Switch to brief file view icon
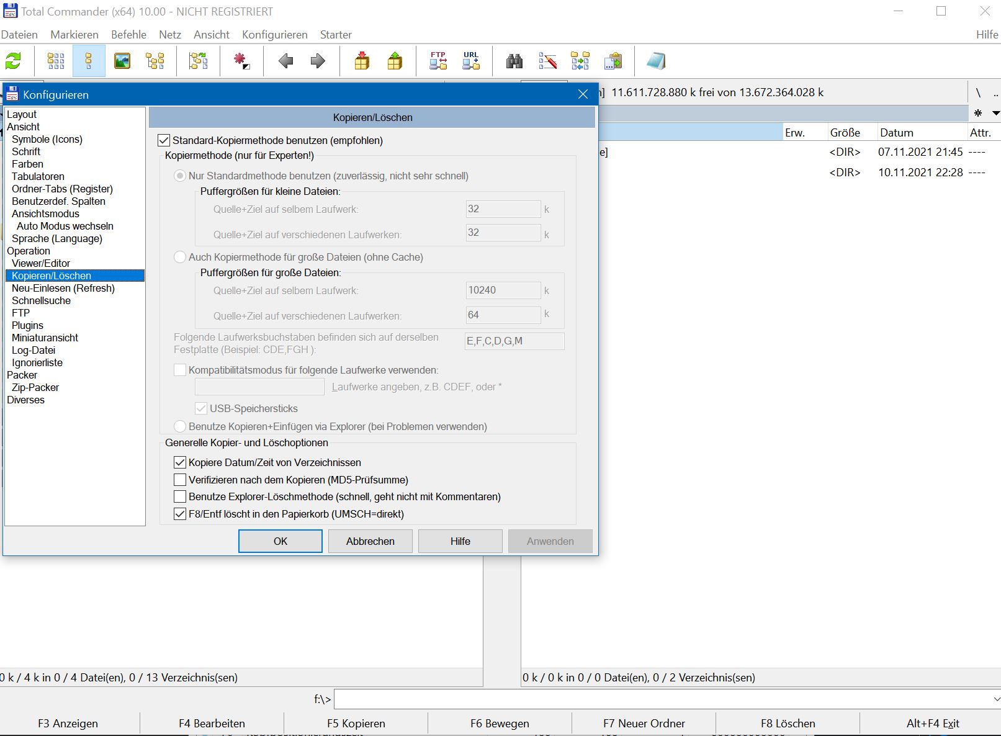Image resolution: width=1001 pixels, height=736 pixels. pos(56,61)
